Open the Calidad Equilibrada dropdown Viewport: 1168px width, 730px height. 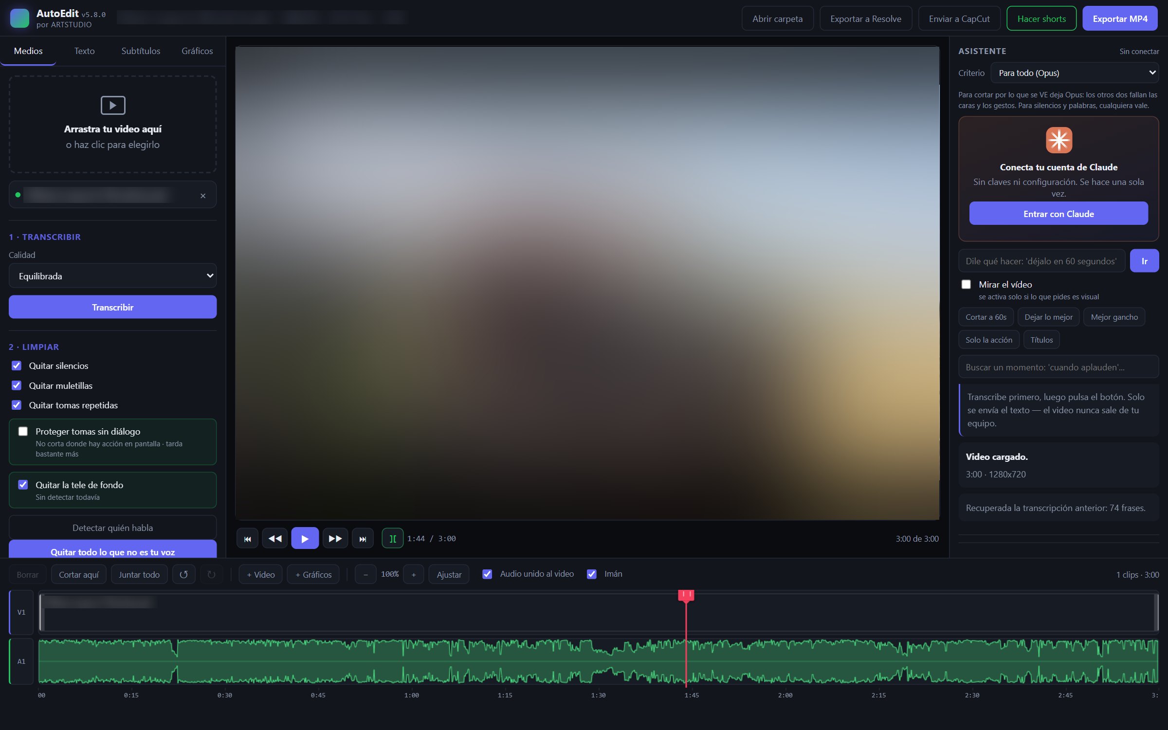coord(112,276)
